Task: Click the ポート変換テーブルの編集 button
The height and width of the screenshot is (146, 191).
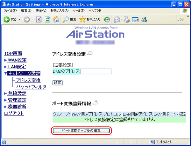Action: pyautogui.click(x=81, y=130)
